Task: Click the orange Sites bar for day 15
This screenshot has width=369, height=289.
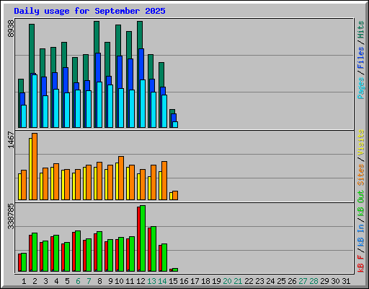Action: (175, 195)
